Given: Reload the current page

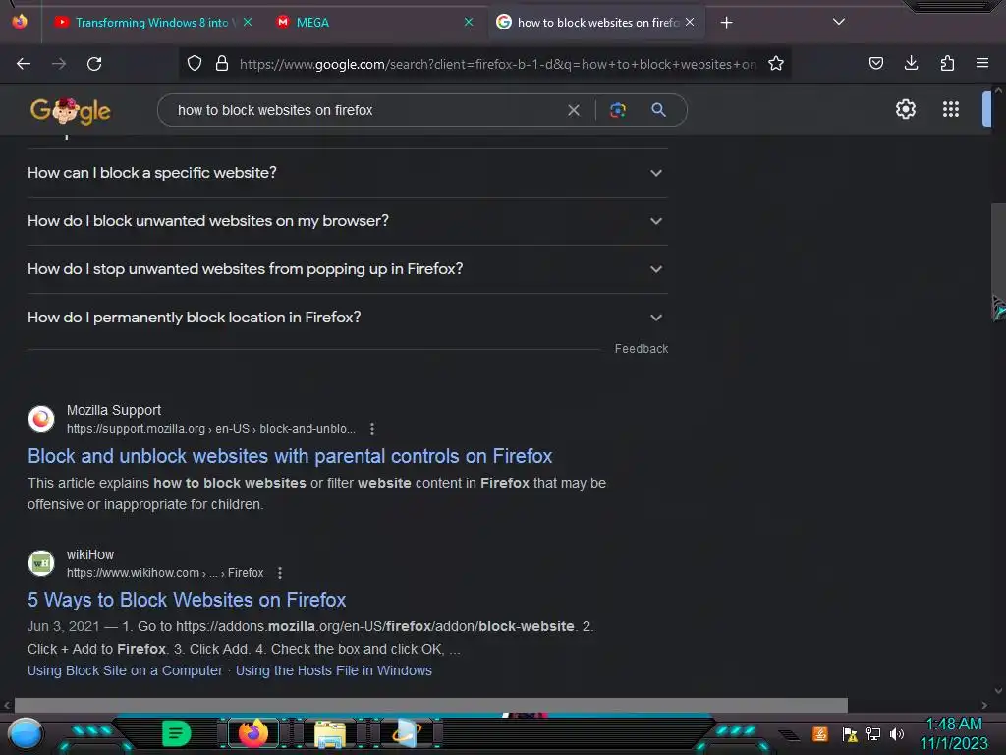Looking at the screenshot, I should (94, 64).
